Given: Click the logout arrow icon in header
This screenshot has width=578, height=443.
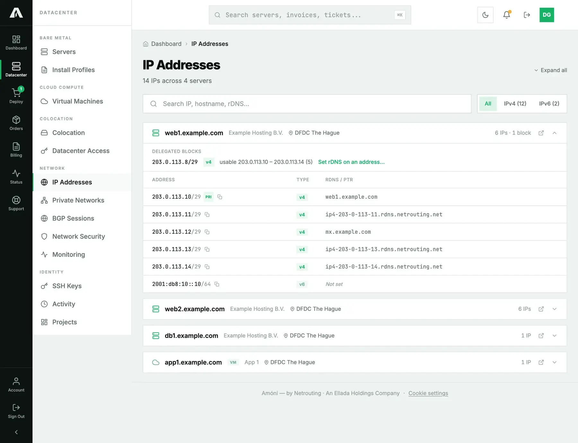Looking at the screenshot, I should 527,15.
